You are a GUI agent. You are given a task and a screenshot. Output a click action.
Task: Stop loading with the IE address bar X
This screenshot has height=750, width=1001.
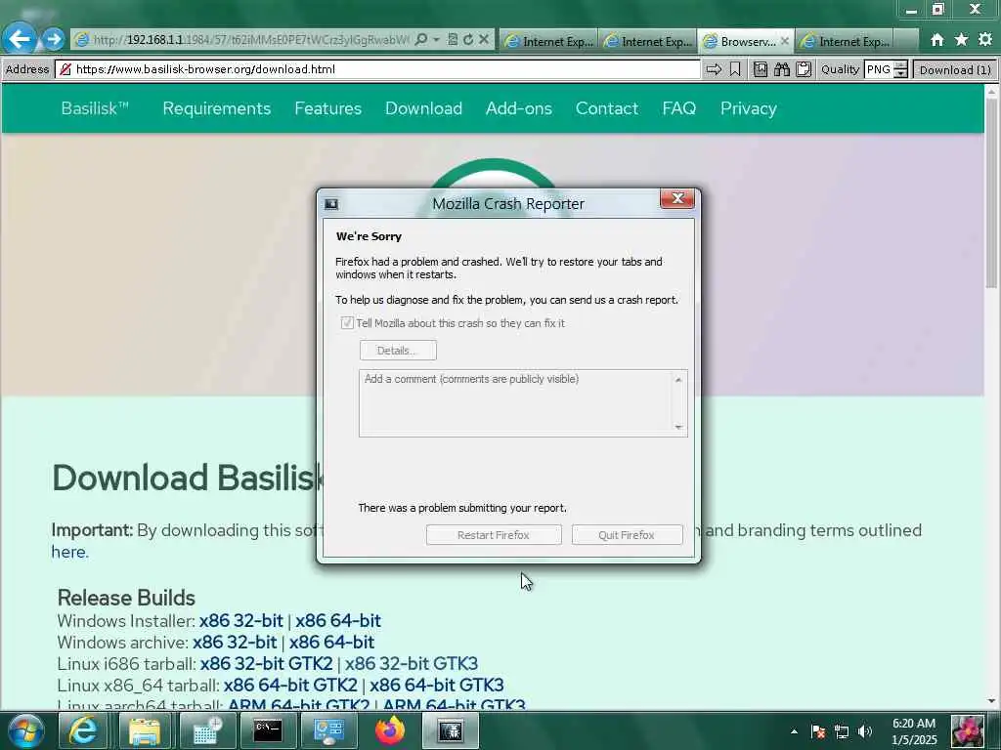(x=484, y=39)
